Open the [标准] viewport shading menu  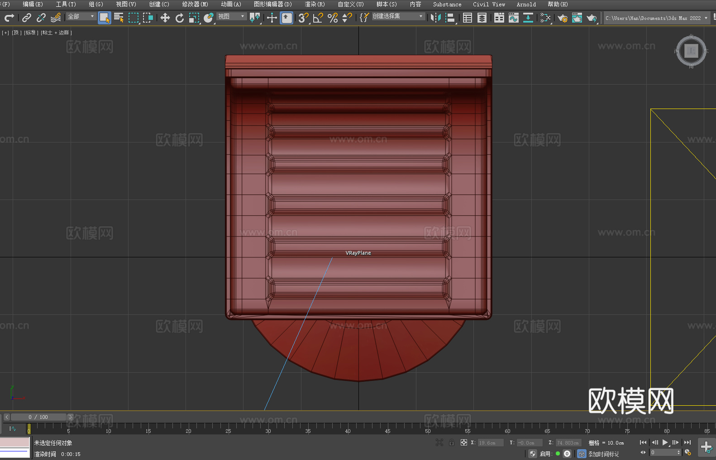tap(31, 33)
